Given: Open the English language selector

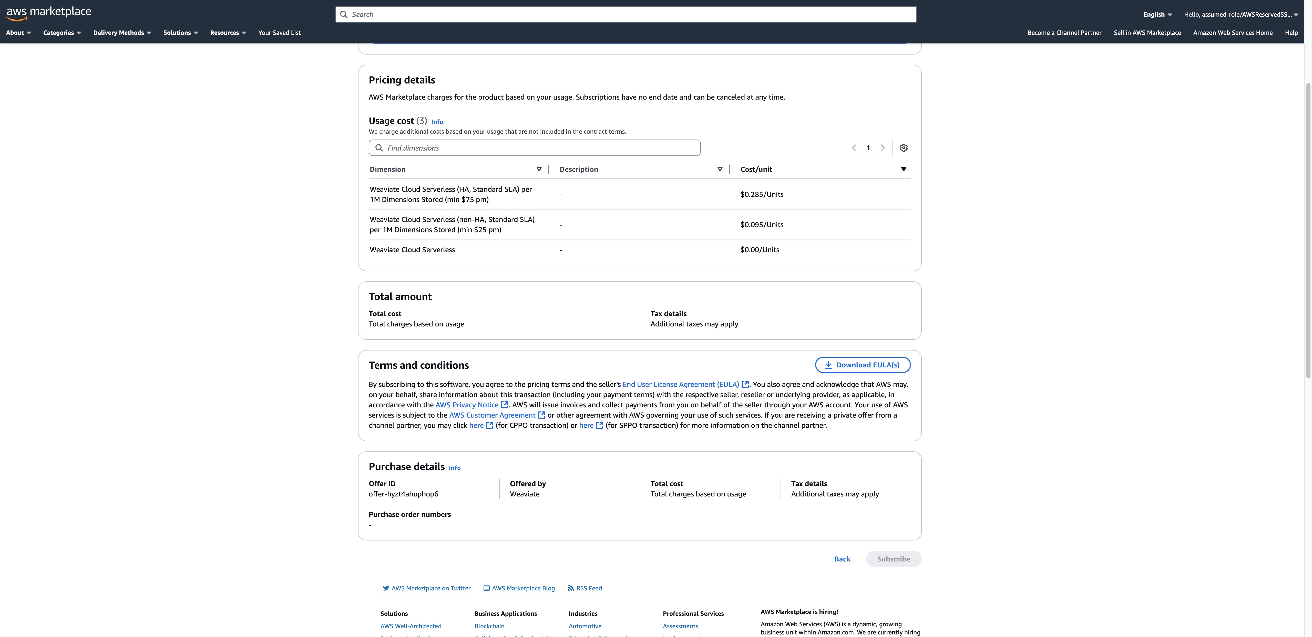Looking at the screenshot, I should 1157,14.
